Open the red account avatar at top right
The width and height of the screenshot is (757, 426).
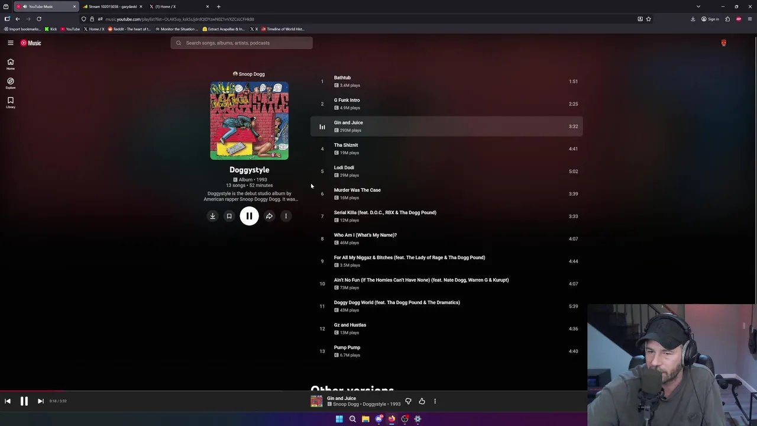pos(723,43)
